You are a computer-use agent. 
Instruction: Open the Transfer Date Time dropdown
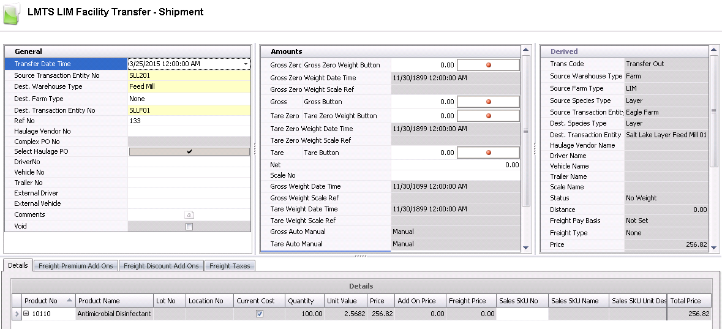246,64
